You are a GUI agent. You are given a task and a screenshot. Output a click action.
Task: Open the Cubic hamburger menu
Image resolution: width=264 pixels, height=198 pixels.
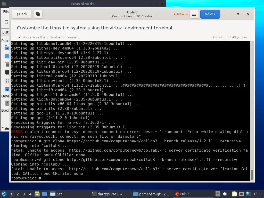pos(194,14)
